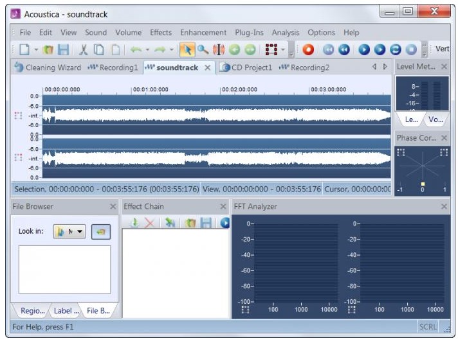458x343 pixels.
Task: Click the 00:01:00:000 mark on the time ruler
Action: tap(151, 89)
